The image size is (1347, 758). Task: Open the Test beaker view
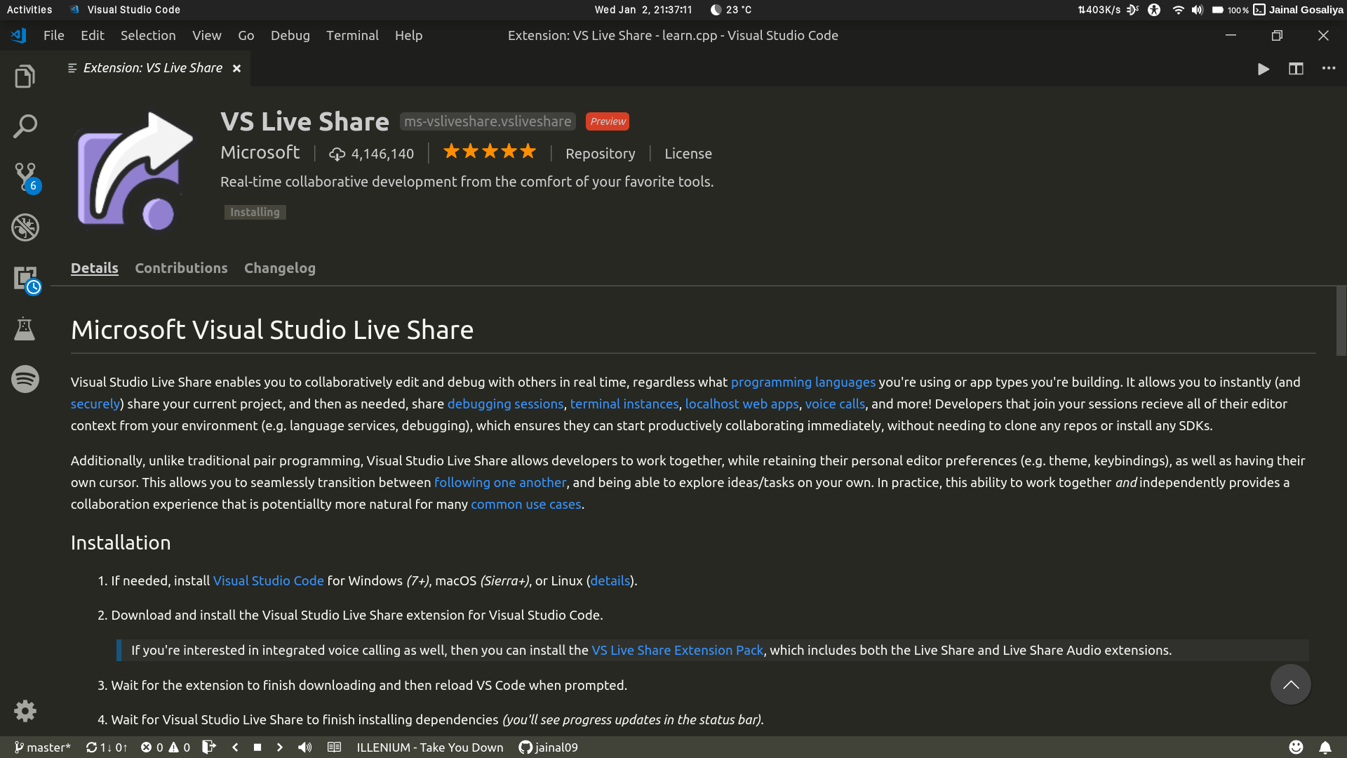tap(25, 328)
